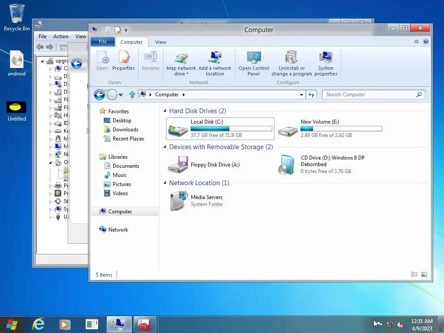This screenshot has height=333, width=444.
Task: Select New Volume (E:) drive
Action: (x=330, y=129)
